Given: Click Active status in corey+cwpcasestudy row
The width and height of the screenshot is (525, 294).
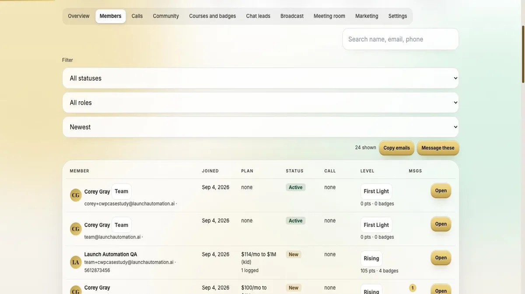Looking at the screenshot, I should [x=296, y=187].
